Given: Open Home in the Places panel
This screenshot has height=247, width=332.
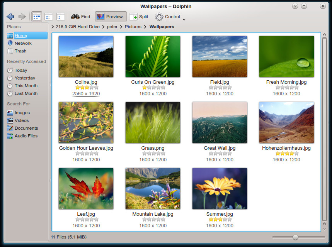Looking at the screenshot, I should (x=21, y=36).
